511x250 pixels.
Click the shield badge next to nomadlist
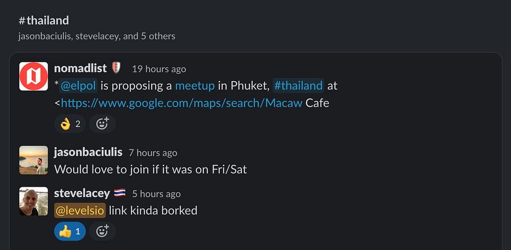[116, 68]
